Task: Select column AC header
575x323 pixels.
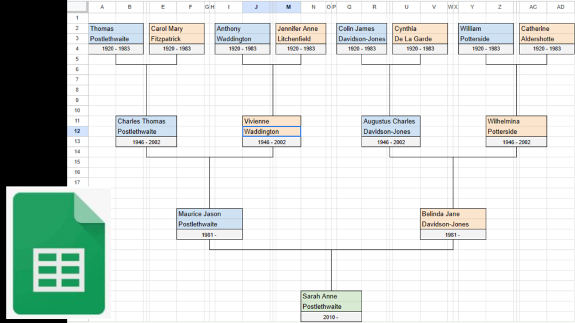Action: pos(533,7)
